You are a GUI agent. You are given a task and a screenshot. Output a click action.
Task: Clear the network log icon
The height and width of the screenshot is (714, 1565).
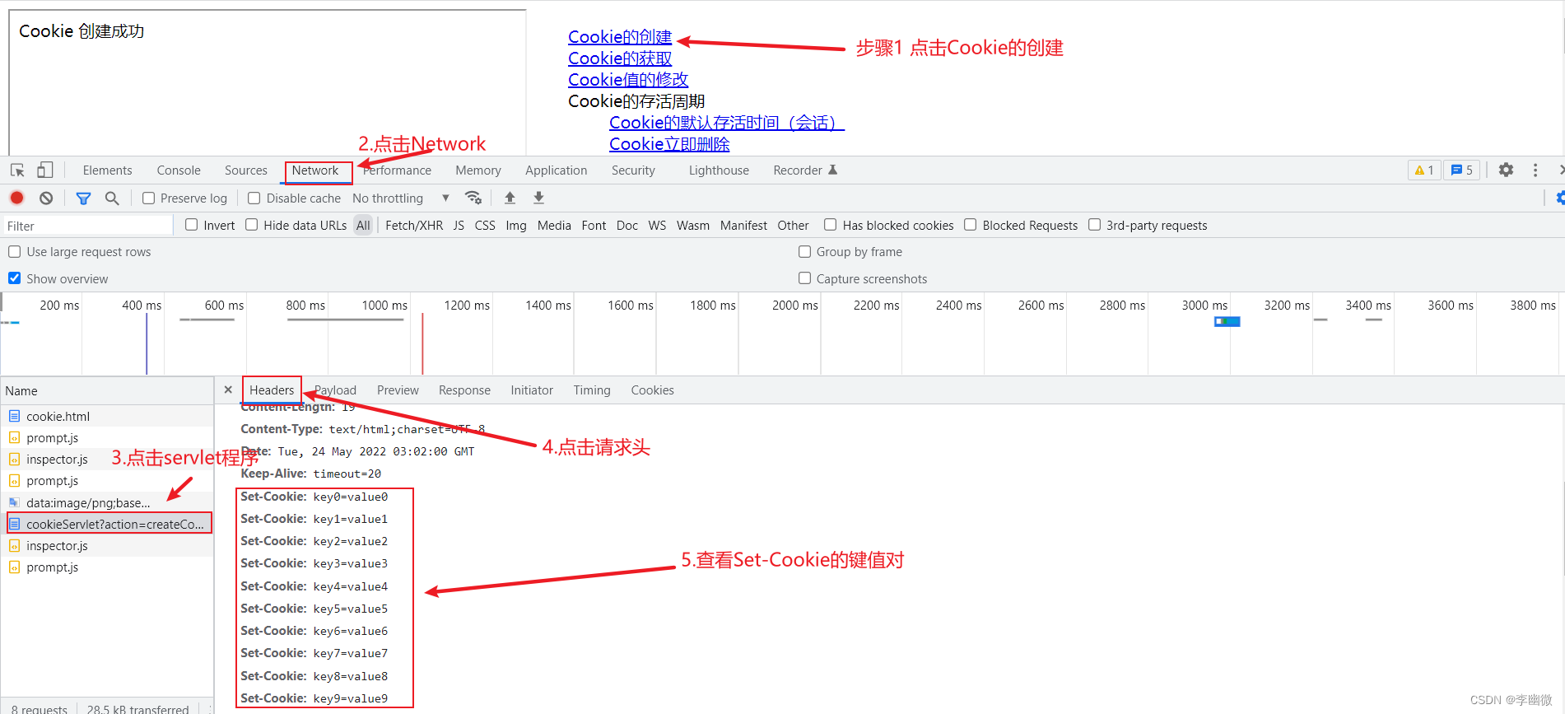[46, 198]
